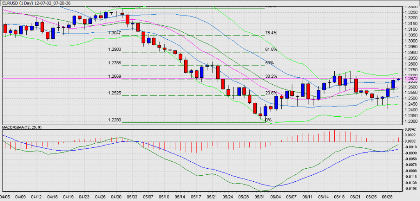Select the 23.6% Fibonacci level label
This screenshot has width=420, height=201.
click(271, 93)
